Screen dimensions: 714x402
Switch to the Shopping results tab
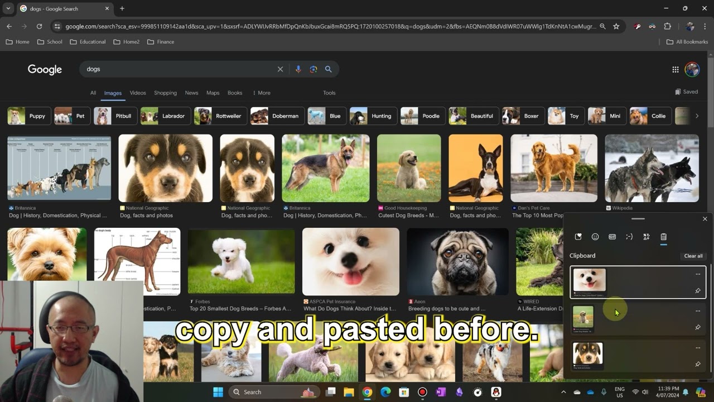pyautogui.click(x=165, y=93)
